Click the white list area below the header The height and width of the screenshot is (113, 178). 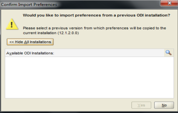coord(89,78)
